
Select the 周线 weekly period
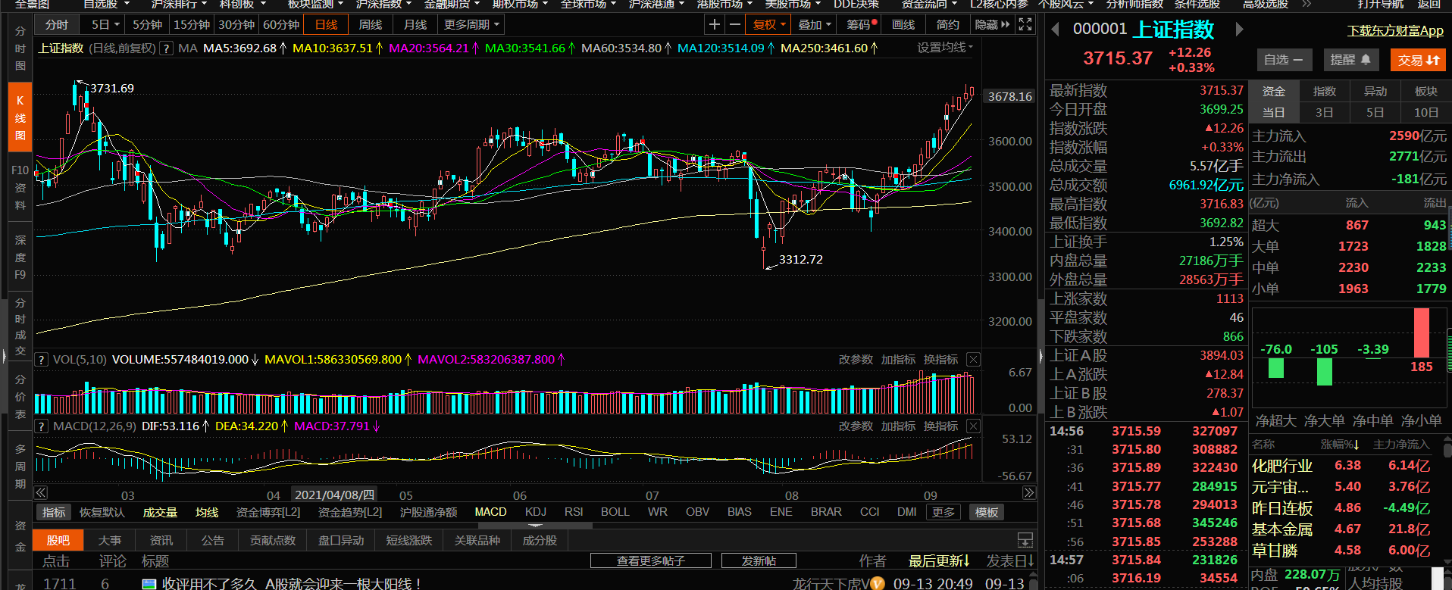tap(371, 25)
